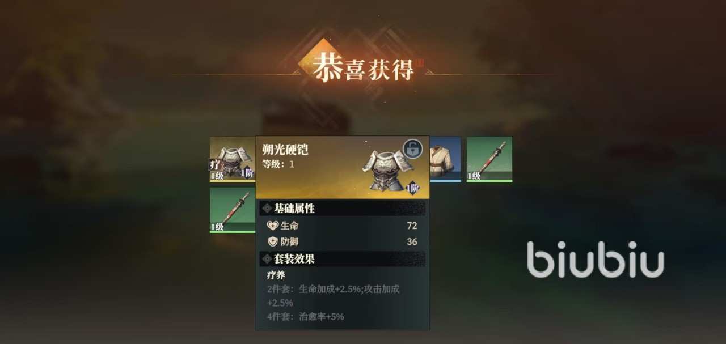Screen dimensions: 726x344
Task: Click the 2件套 bonus description
Action: (334, 296)
